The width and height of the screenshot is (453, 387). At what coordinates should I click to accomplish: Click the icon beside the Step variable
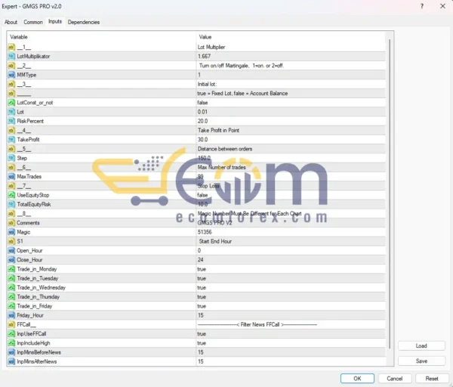click(x=11, y=158)
